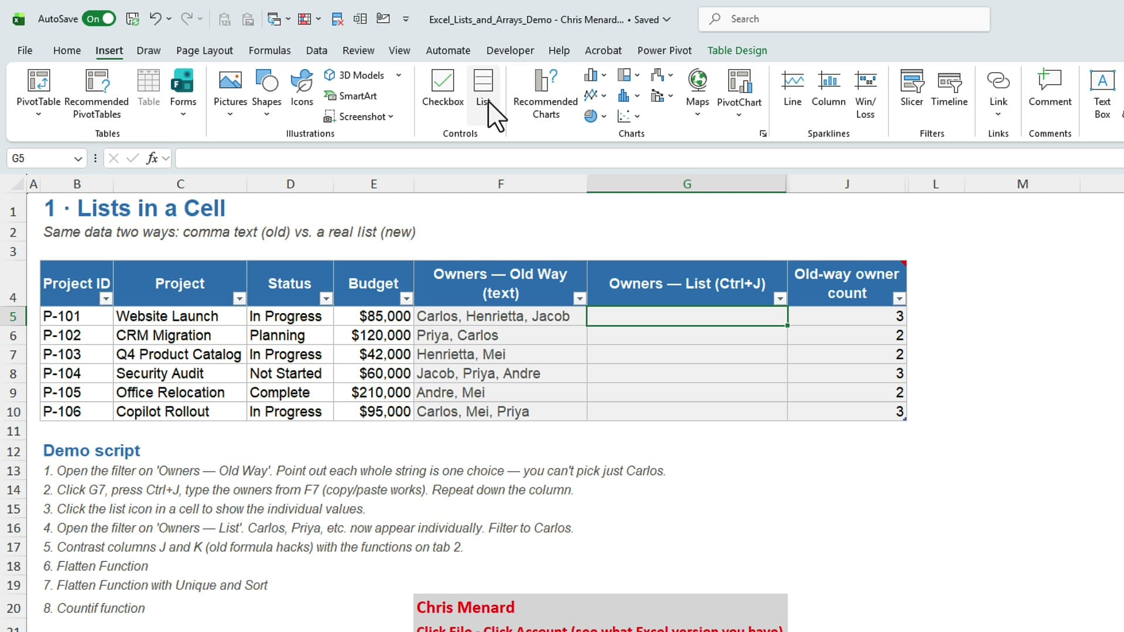Viewport: 1124px width, 632px height.
Task: Select row 7 header
Action: click(x=13, y=355)
